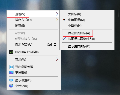Click the 显示设置 monitor icon
The image size is (120, 95).
(11, 80)
